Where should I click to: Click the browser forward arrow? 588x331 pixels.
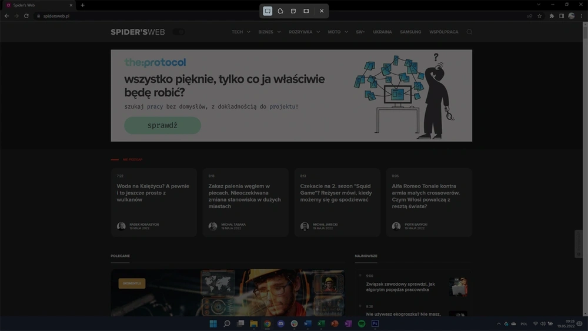(16, 16)
